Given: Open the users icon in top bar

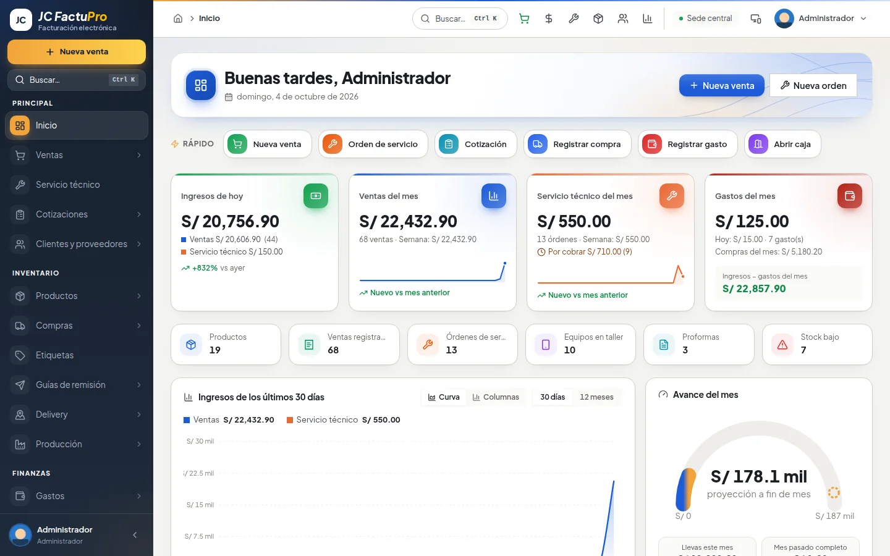Looking at the screenshot, I should click(x=623, y=19).
